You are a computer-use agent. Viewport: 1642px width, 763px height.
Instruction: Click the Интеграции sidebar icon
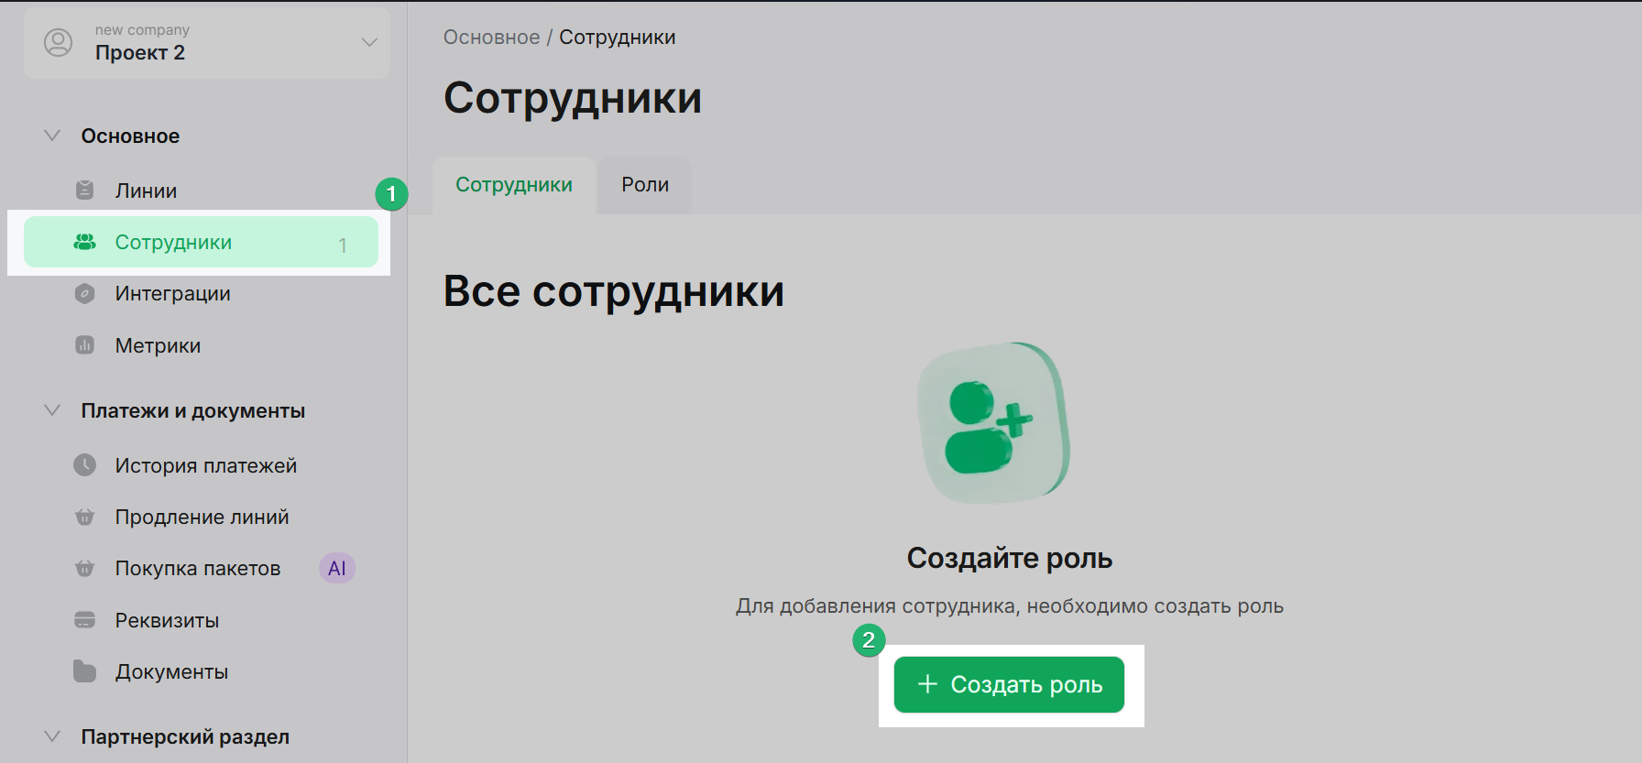(x=84, y=294)
